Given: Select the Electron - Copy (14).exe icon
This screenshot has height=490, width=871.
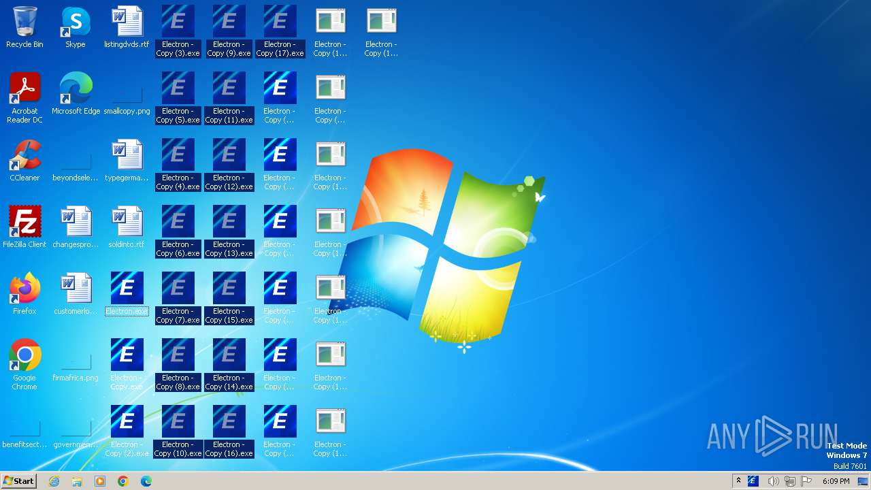Looking at the screenshot, I should coord(229,364).
